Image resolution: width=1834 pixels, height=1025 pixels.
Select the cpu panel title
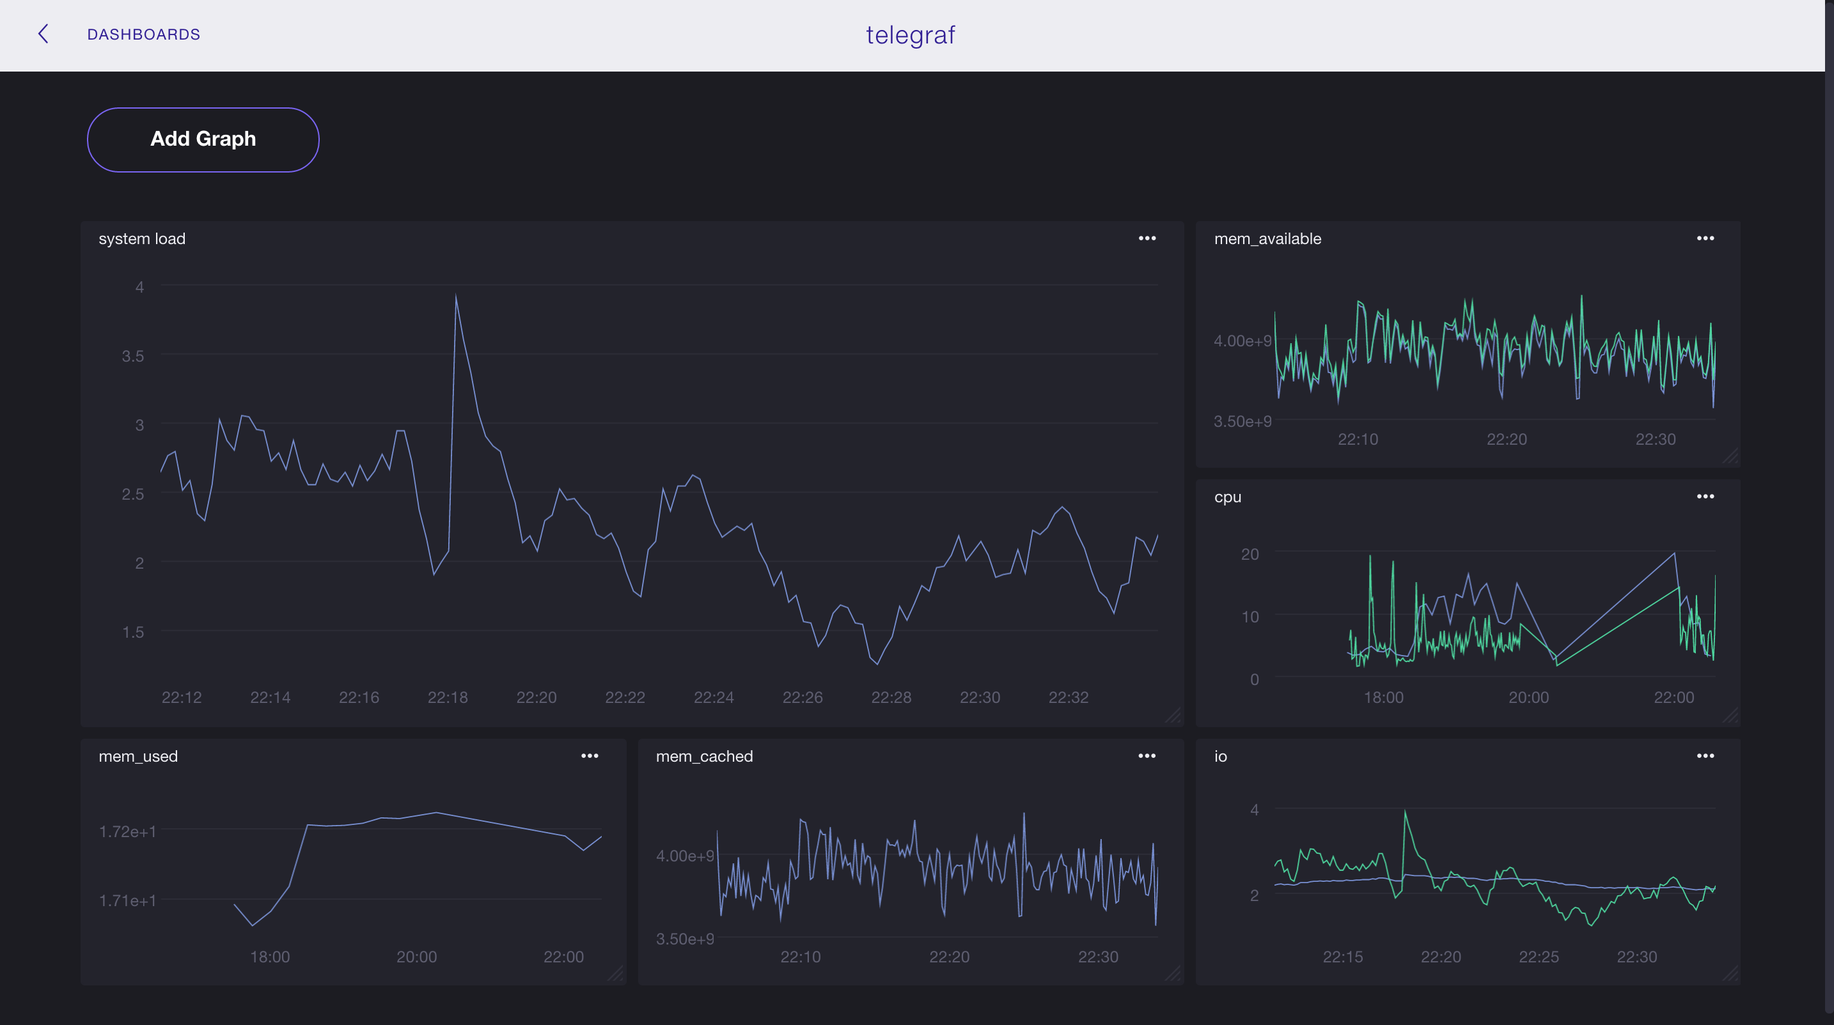click(x=1227, y=497)
